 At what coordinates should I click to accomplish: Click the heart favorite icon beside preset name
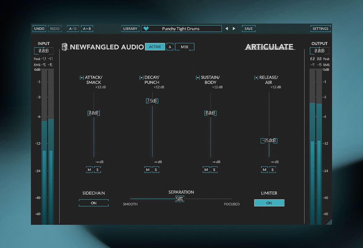146,29
